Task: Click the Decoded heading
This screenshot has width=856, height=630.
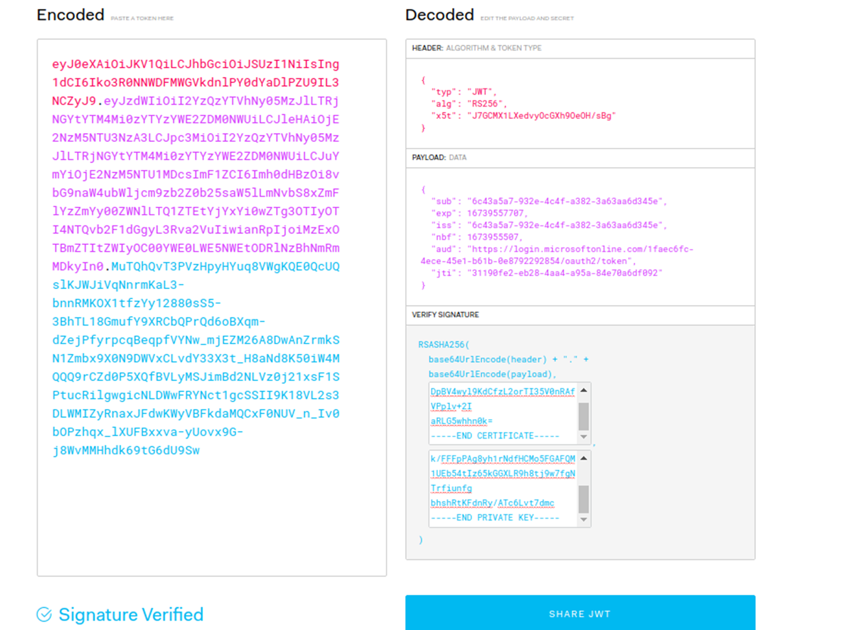Action: point(439,15)
